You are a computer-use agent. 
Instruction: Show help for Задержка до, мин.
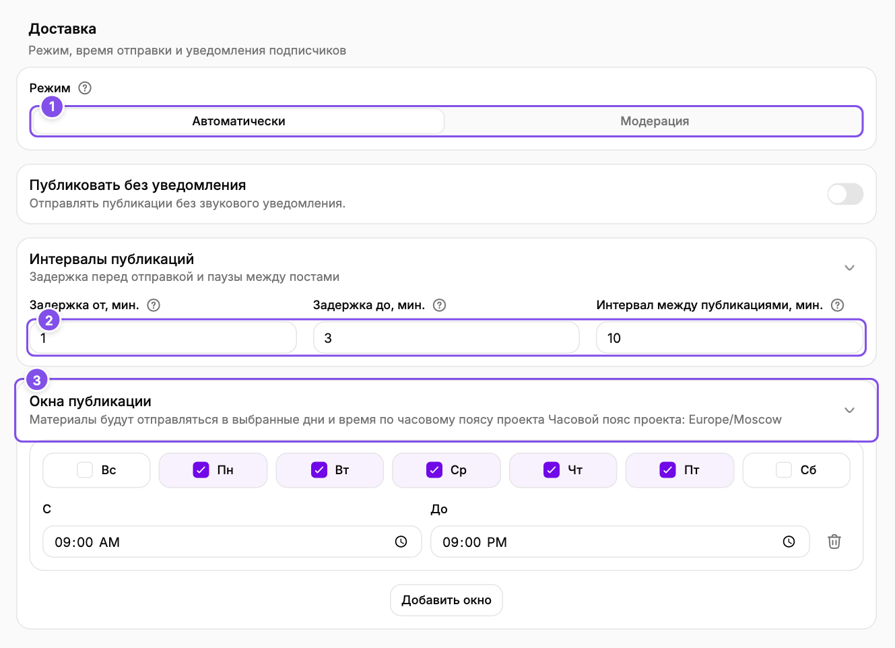click(x=439, y=305)
